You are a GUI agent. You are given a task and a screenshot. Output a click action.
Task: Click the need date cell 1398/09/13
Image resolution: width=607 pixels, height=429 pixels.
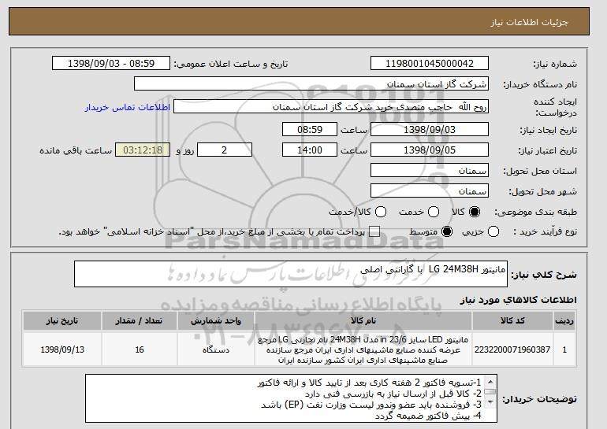pos(62,349)
